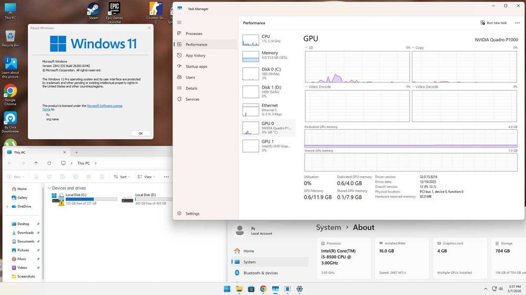Select the Recycle Bin desktop icon
The width and height of the screenshot is (526, 295).
11,38
